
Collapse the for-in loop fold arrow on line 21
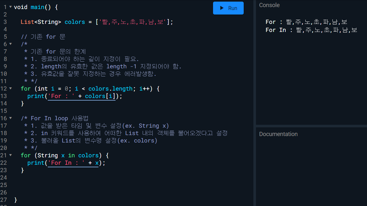tap(11, 155)
